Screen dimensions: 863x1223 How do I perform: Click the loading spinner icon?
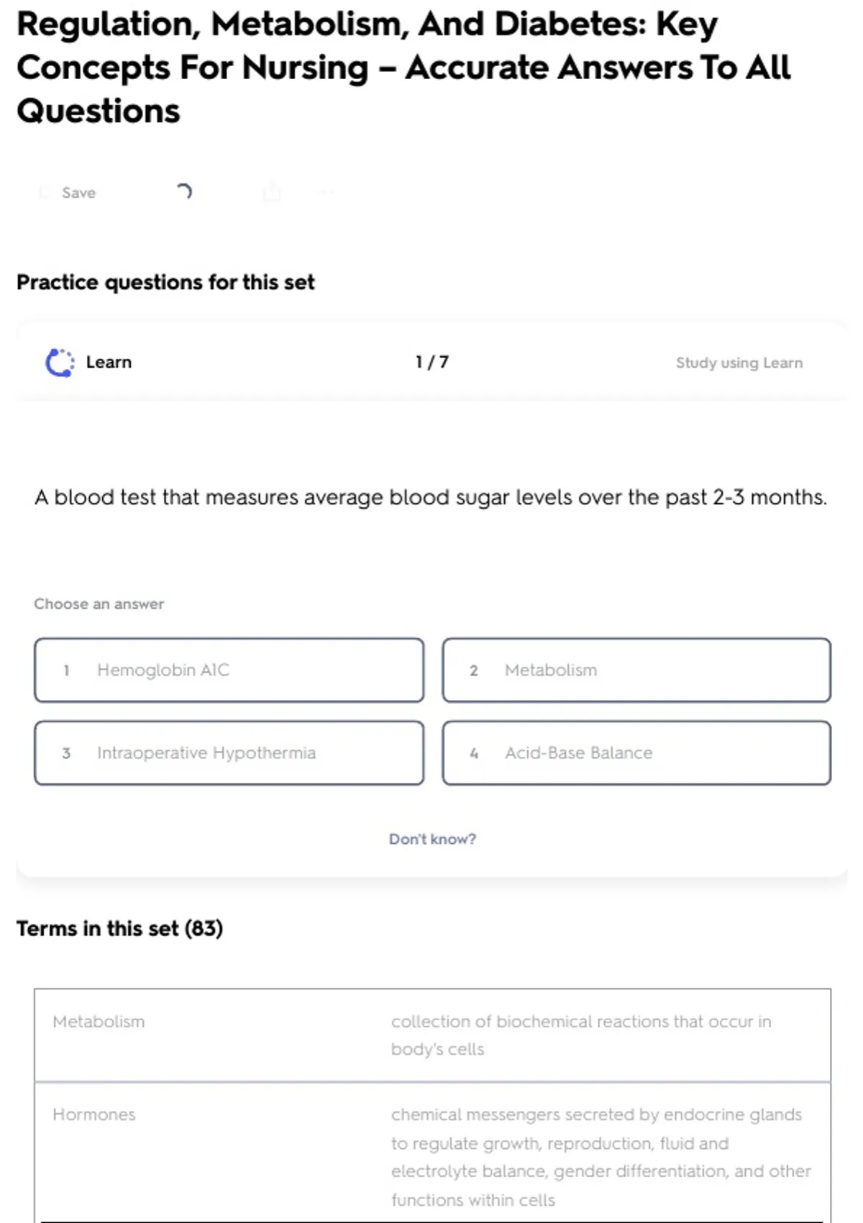184,191
